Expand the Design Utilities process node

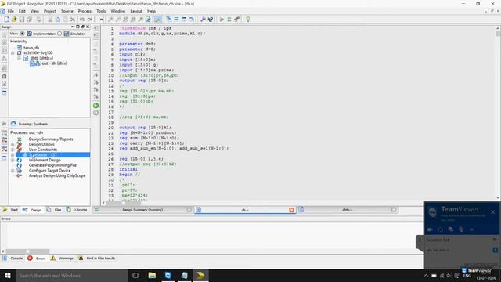(13, 144)
